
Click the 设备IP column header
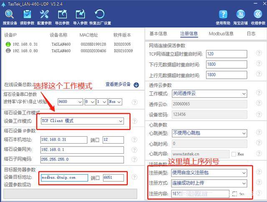pos(10,35)
